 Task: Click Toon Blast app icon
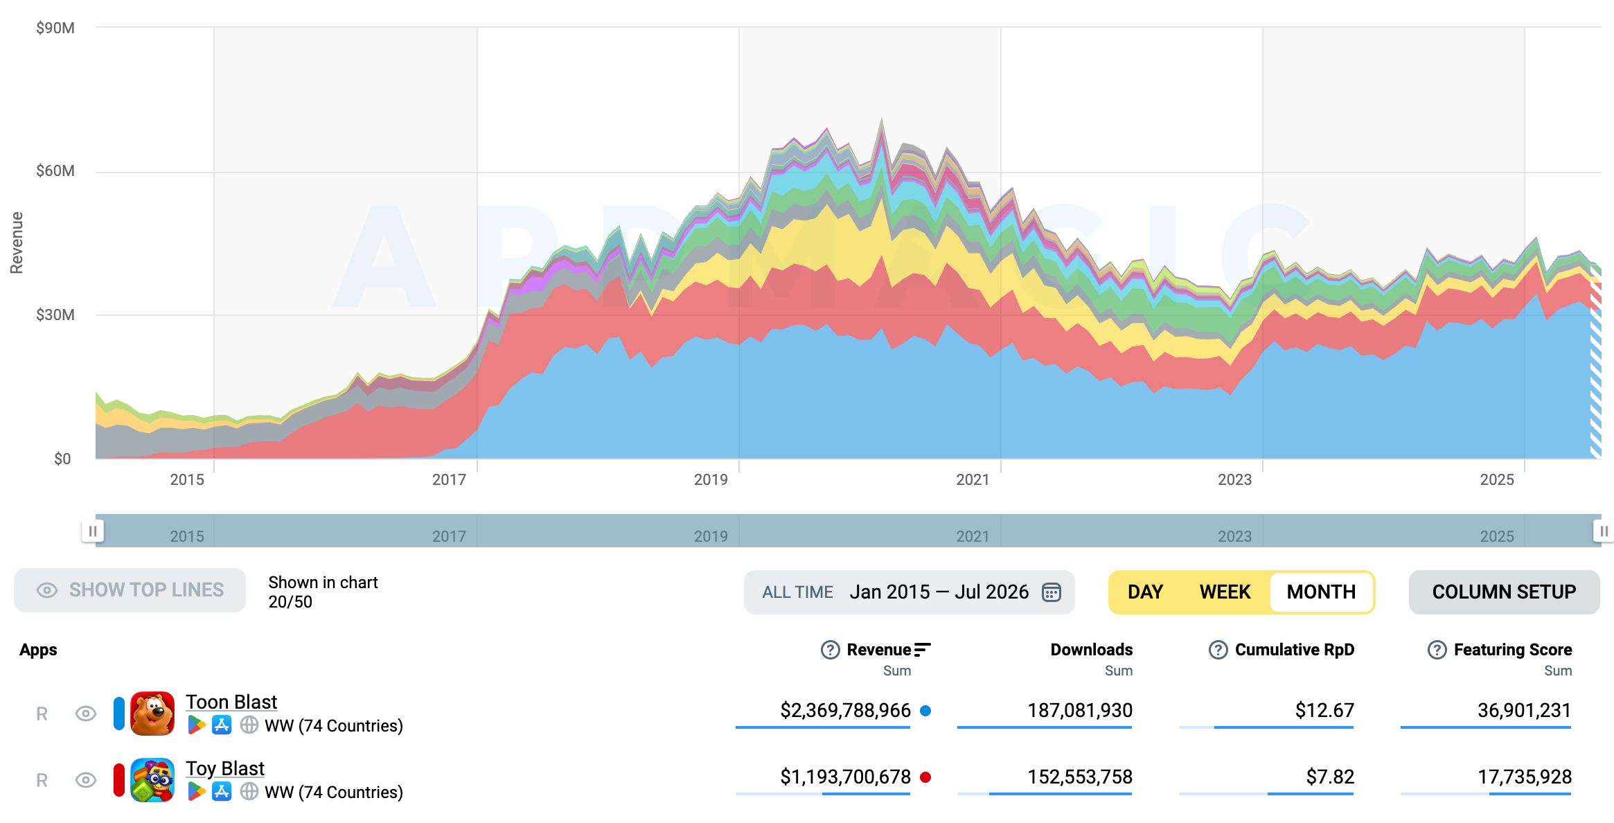(152, 714)
